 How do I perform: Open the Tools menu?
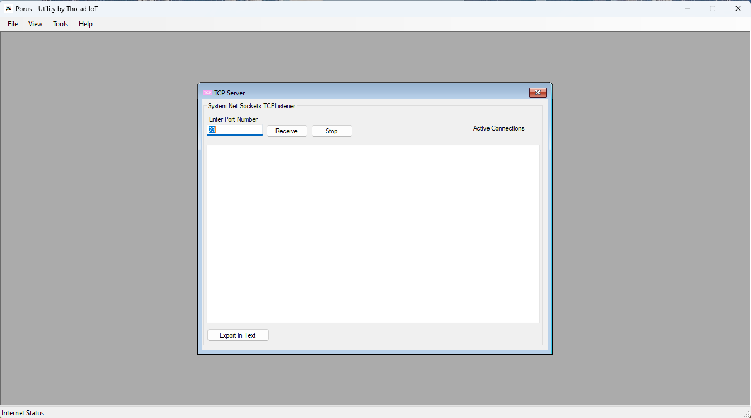(60, 24)
